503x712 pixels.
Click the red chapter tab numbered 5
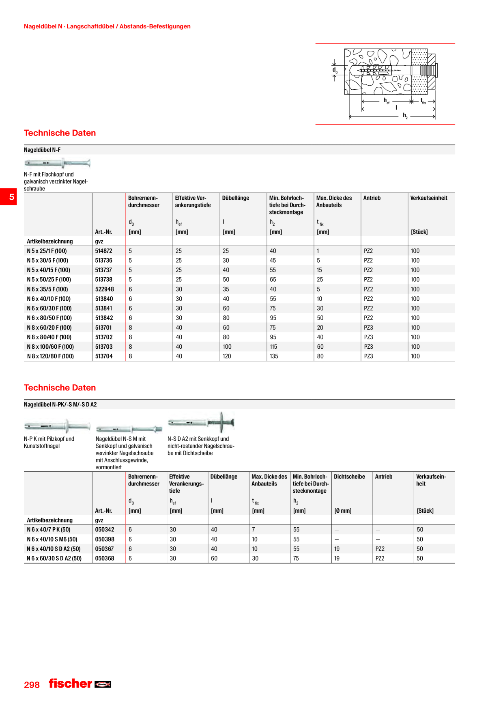(9, 197)
